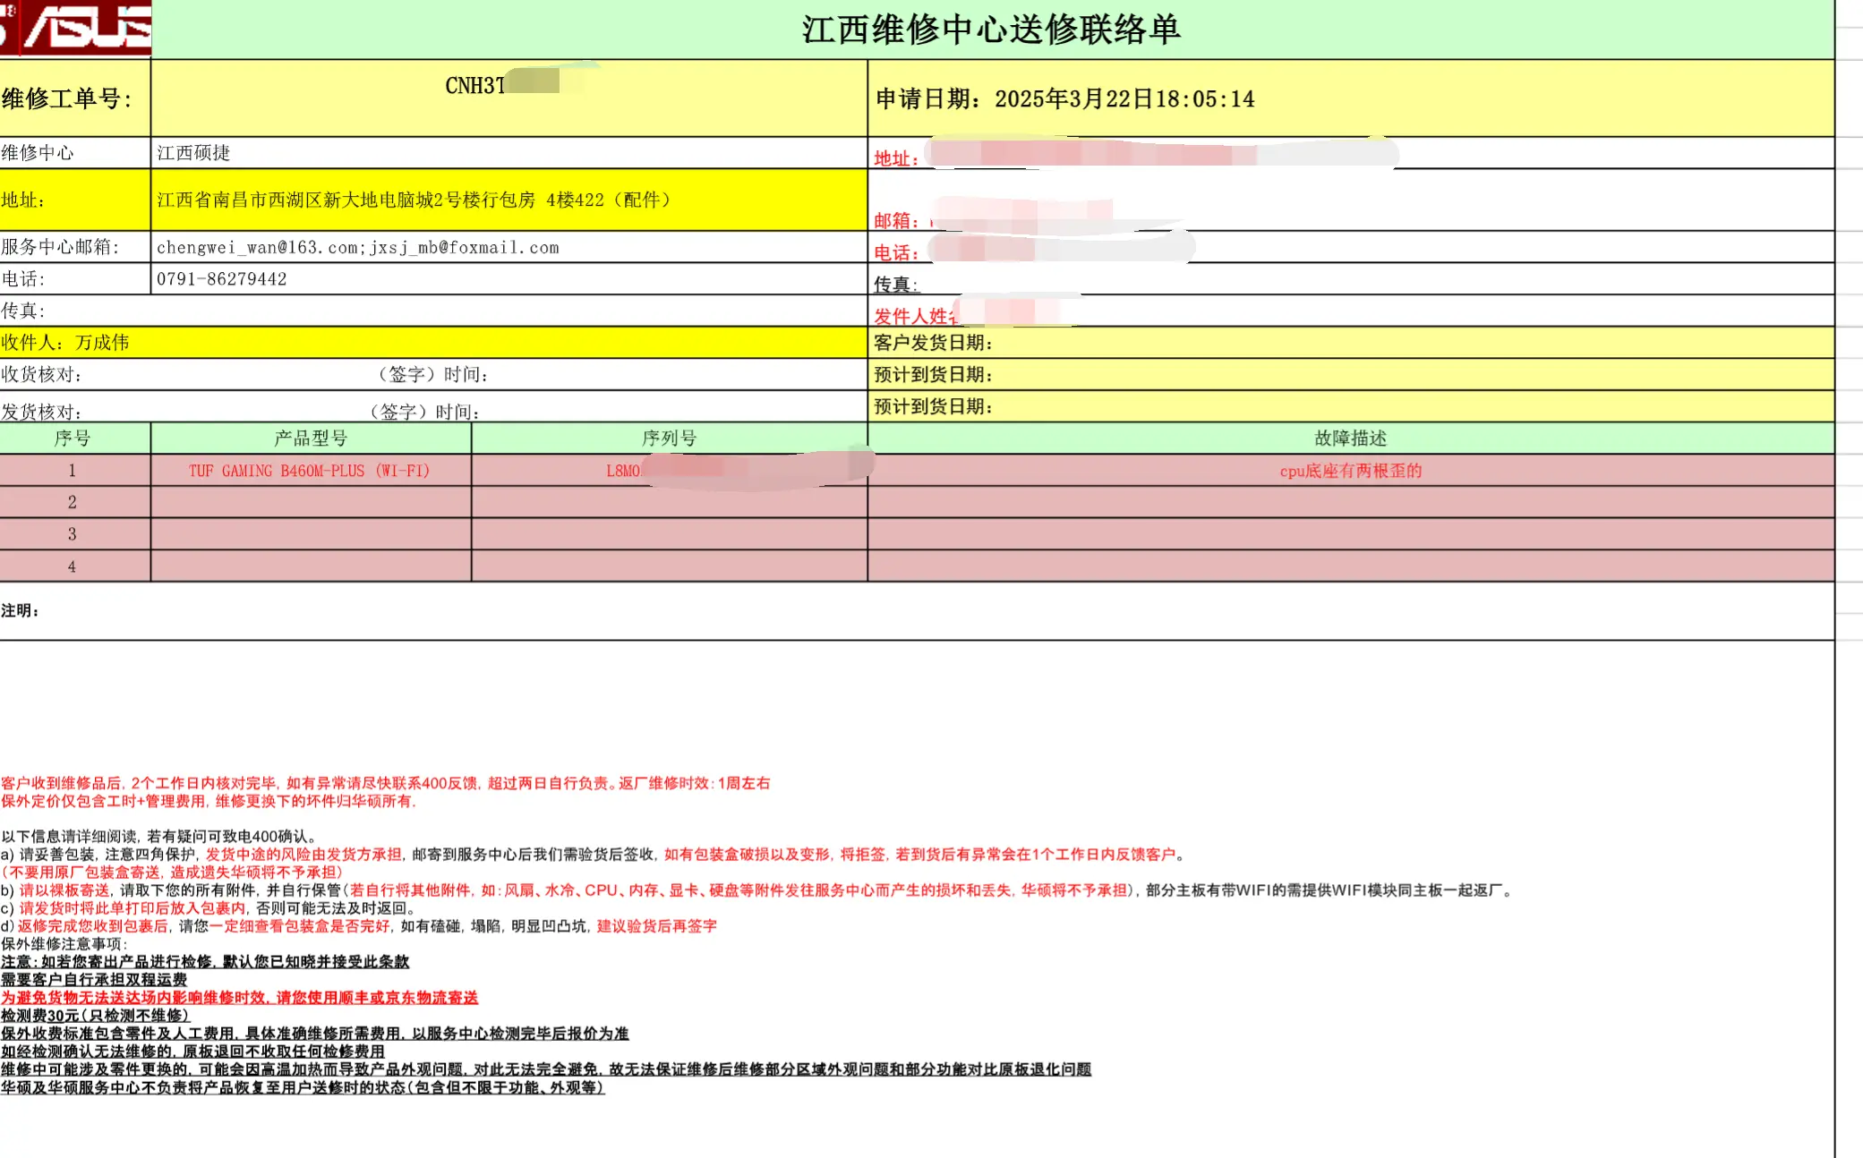Click the 服务中心邮箱 label cell

pyautogui.click(x=75, y=247)
